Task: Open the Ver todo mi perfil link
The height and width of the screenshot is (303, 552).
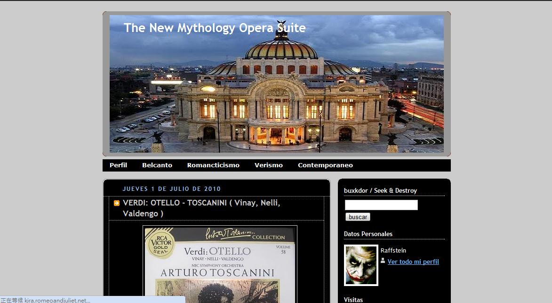Action: tap(413, 262)
